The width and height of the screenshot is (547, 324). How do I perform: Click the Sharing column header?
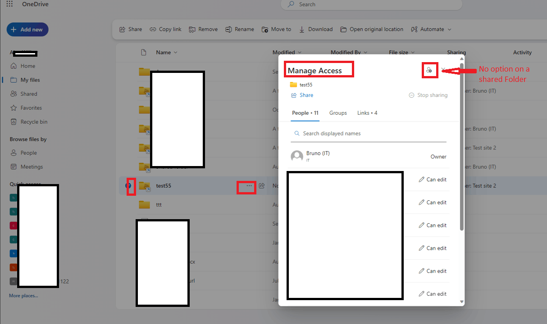456,53
